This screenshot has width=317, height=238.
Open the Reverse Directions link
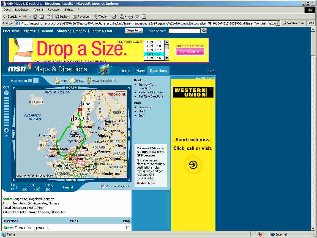pyautogui.click(x=151, y=92)
